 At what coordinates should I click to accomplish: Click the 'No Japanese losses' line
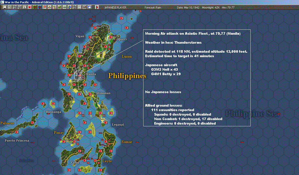(x=163, y=92)
